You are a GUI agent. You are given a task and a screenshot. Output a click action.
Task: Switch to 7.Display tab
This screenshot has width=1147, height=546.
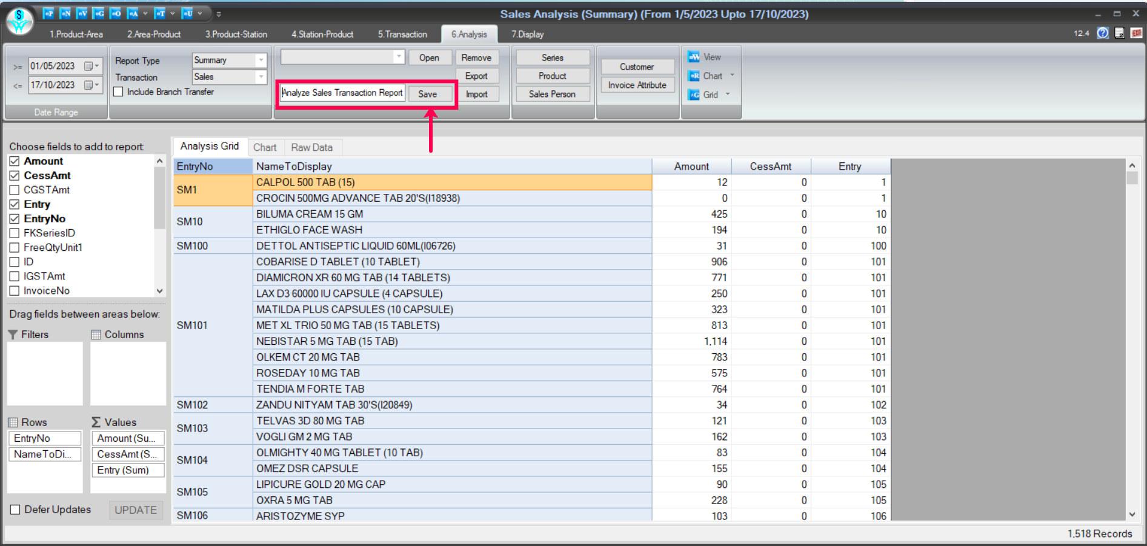(x=528, y=35)
